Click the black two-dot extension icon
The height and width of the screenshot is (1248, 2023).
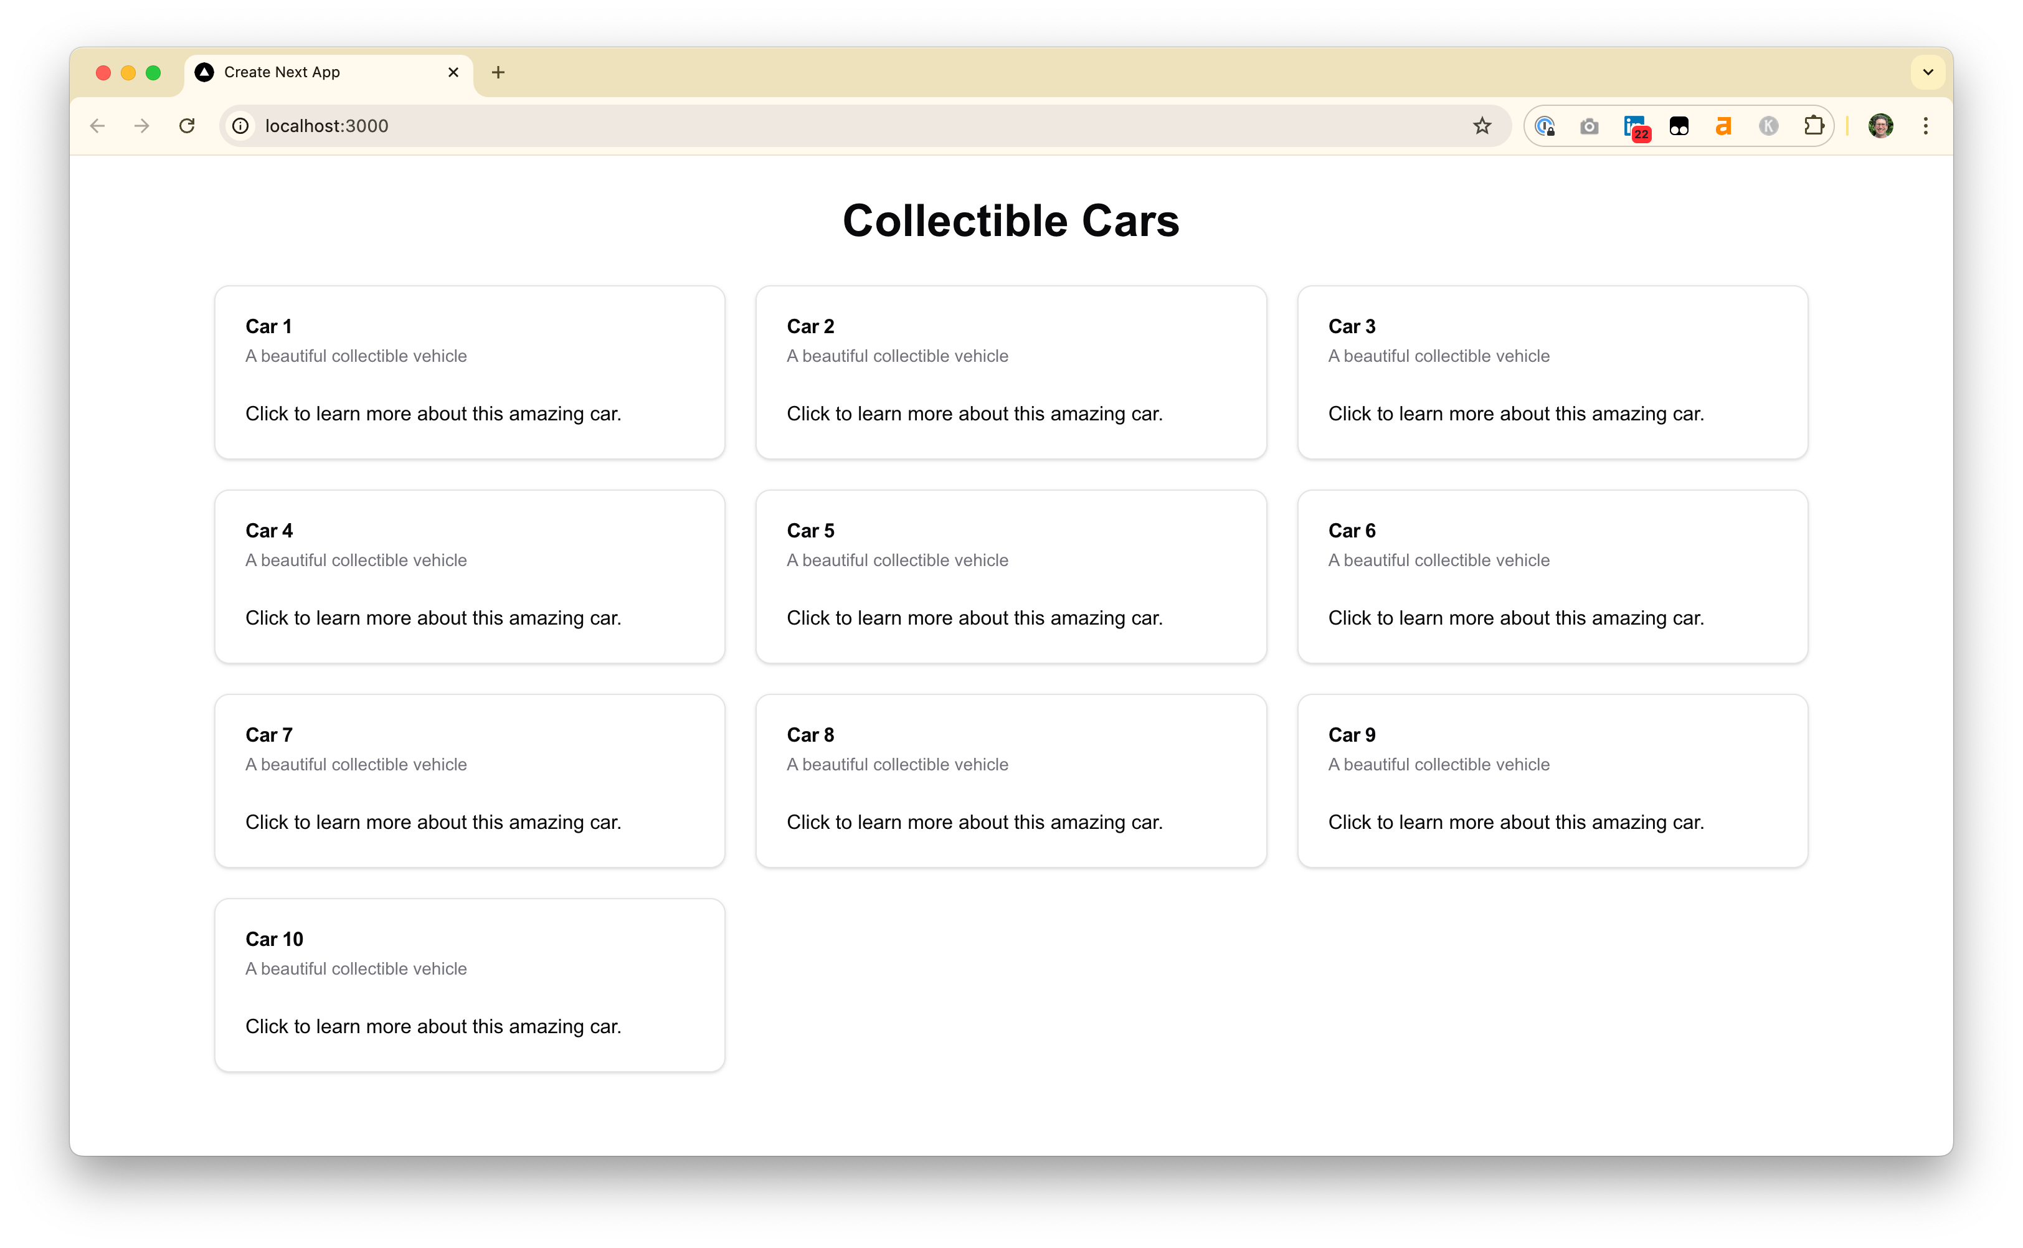[x=1679, y=125]
